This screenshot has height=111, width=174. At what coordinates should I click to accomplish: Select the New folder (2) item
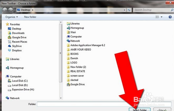point(76,67)
